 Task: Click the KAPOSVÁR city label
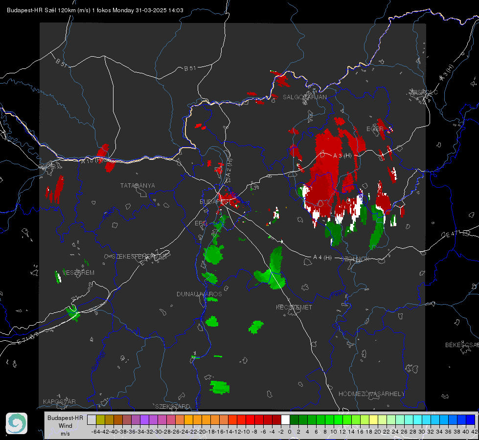59,401
